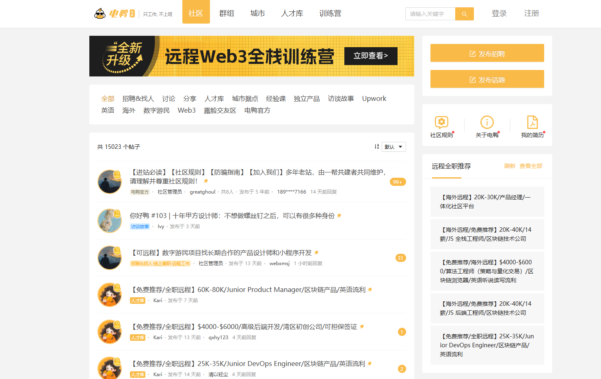Screen dimensions: 601x379
Task: Open the 人才库 nav item
Action: (x=292, y=13)
